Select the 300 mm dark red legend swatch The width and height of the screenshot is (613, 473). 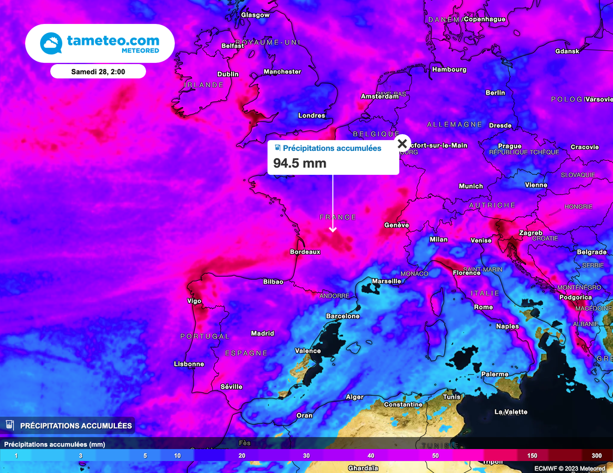[x=596, y=456]
